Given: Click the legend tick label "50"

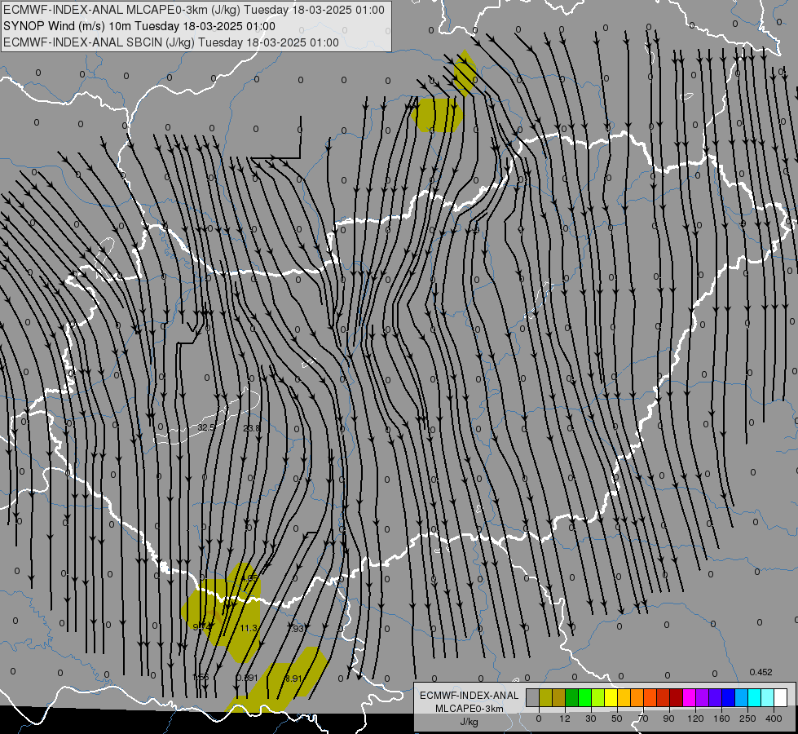Looking at the screenshot, I should tap(617, 719).
